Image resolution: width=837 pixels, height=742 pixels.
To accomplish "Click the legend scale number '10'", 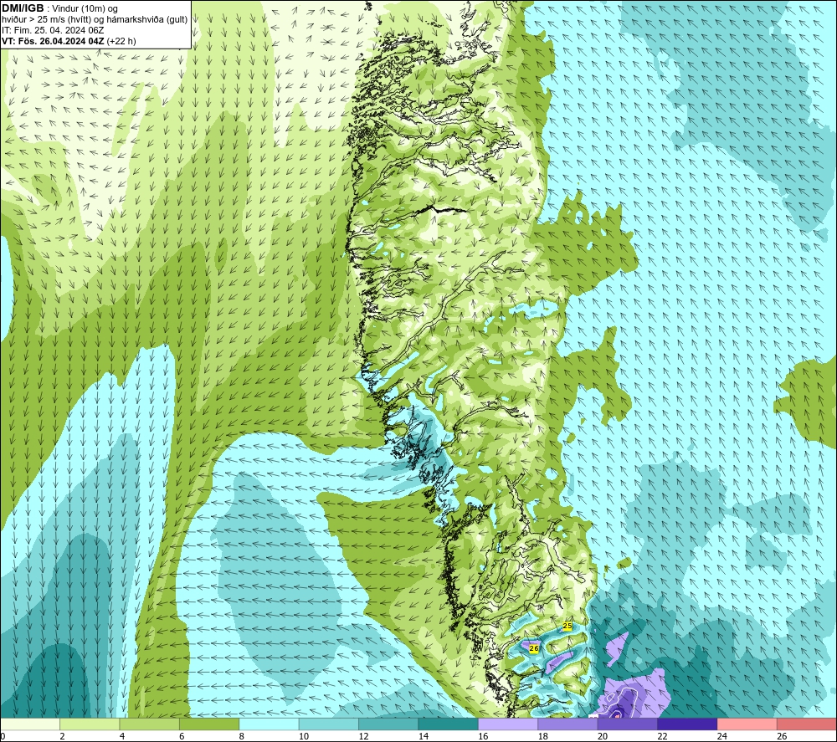I will click(x=303, y=737).
